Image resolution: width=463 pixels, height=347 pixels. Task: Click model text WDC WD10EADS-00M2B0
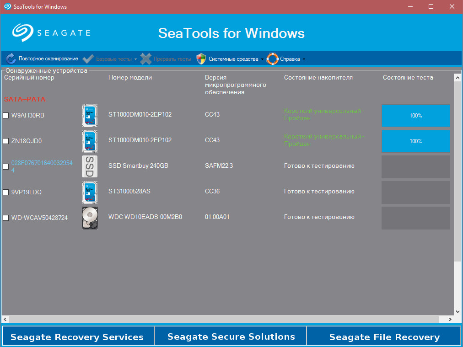(x=145, y=217)
